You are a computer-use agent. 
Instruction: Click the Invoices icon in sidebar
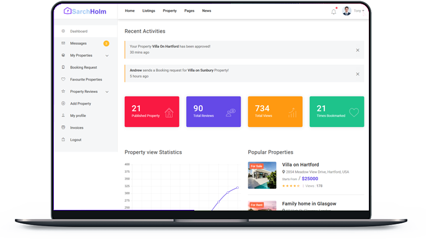[x=63, y=128]
